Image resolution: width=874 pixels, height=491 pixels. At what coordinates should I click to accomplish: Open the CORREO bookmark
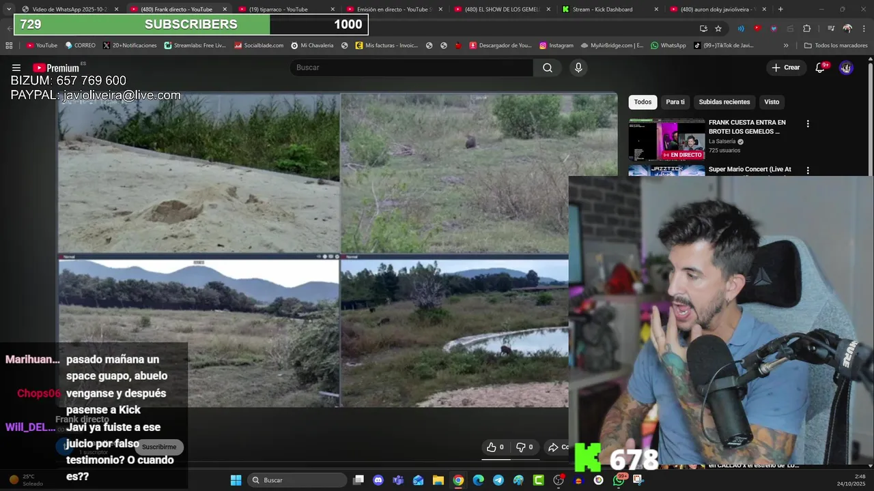[x=80, y=46]
